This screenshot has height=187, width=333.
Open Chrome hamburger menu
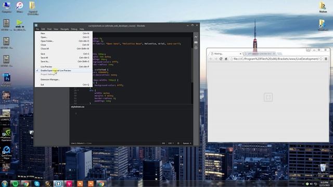click(326, 59)
